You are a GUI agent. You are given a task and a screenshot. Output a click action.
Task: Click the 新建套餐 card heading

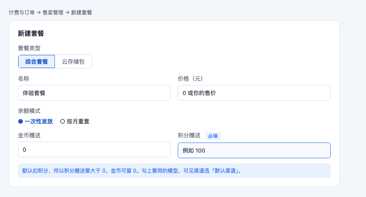click(x=31, y=34)
